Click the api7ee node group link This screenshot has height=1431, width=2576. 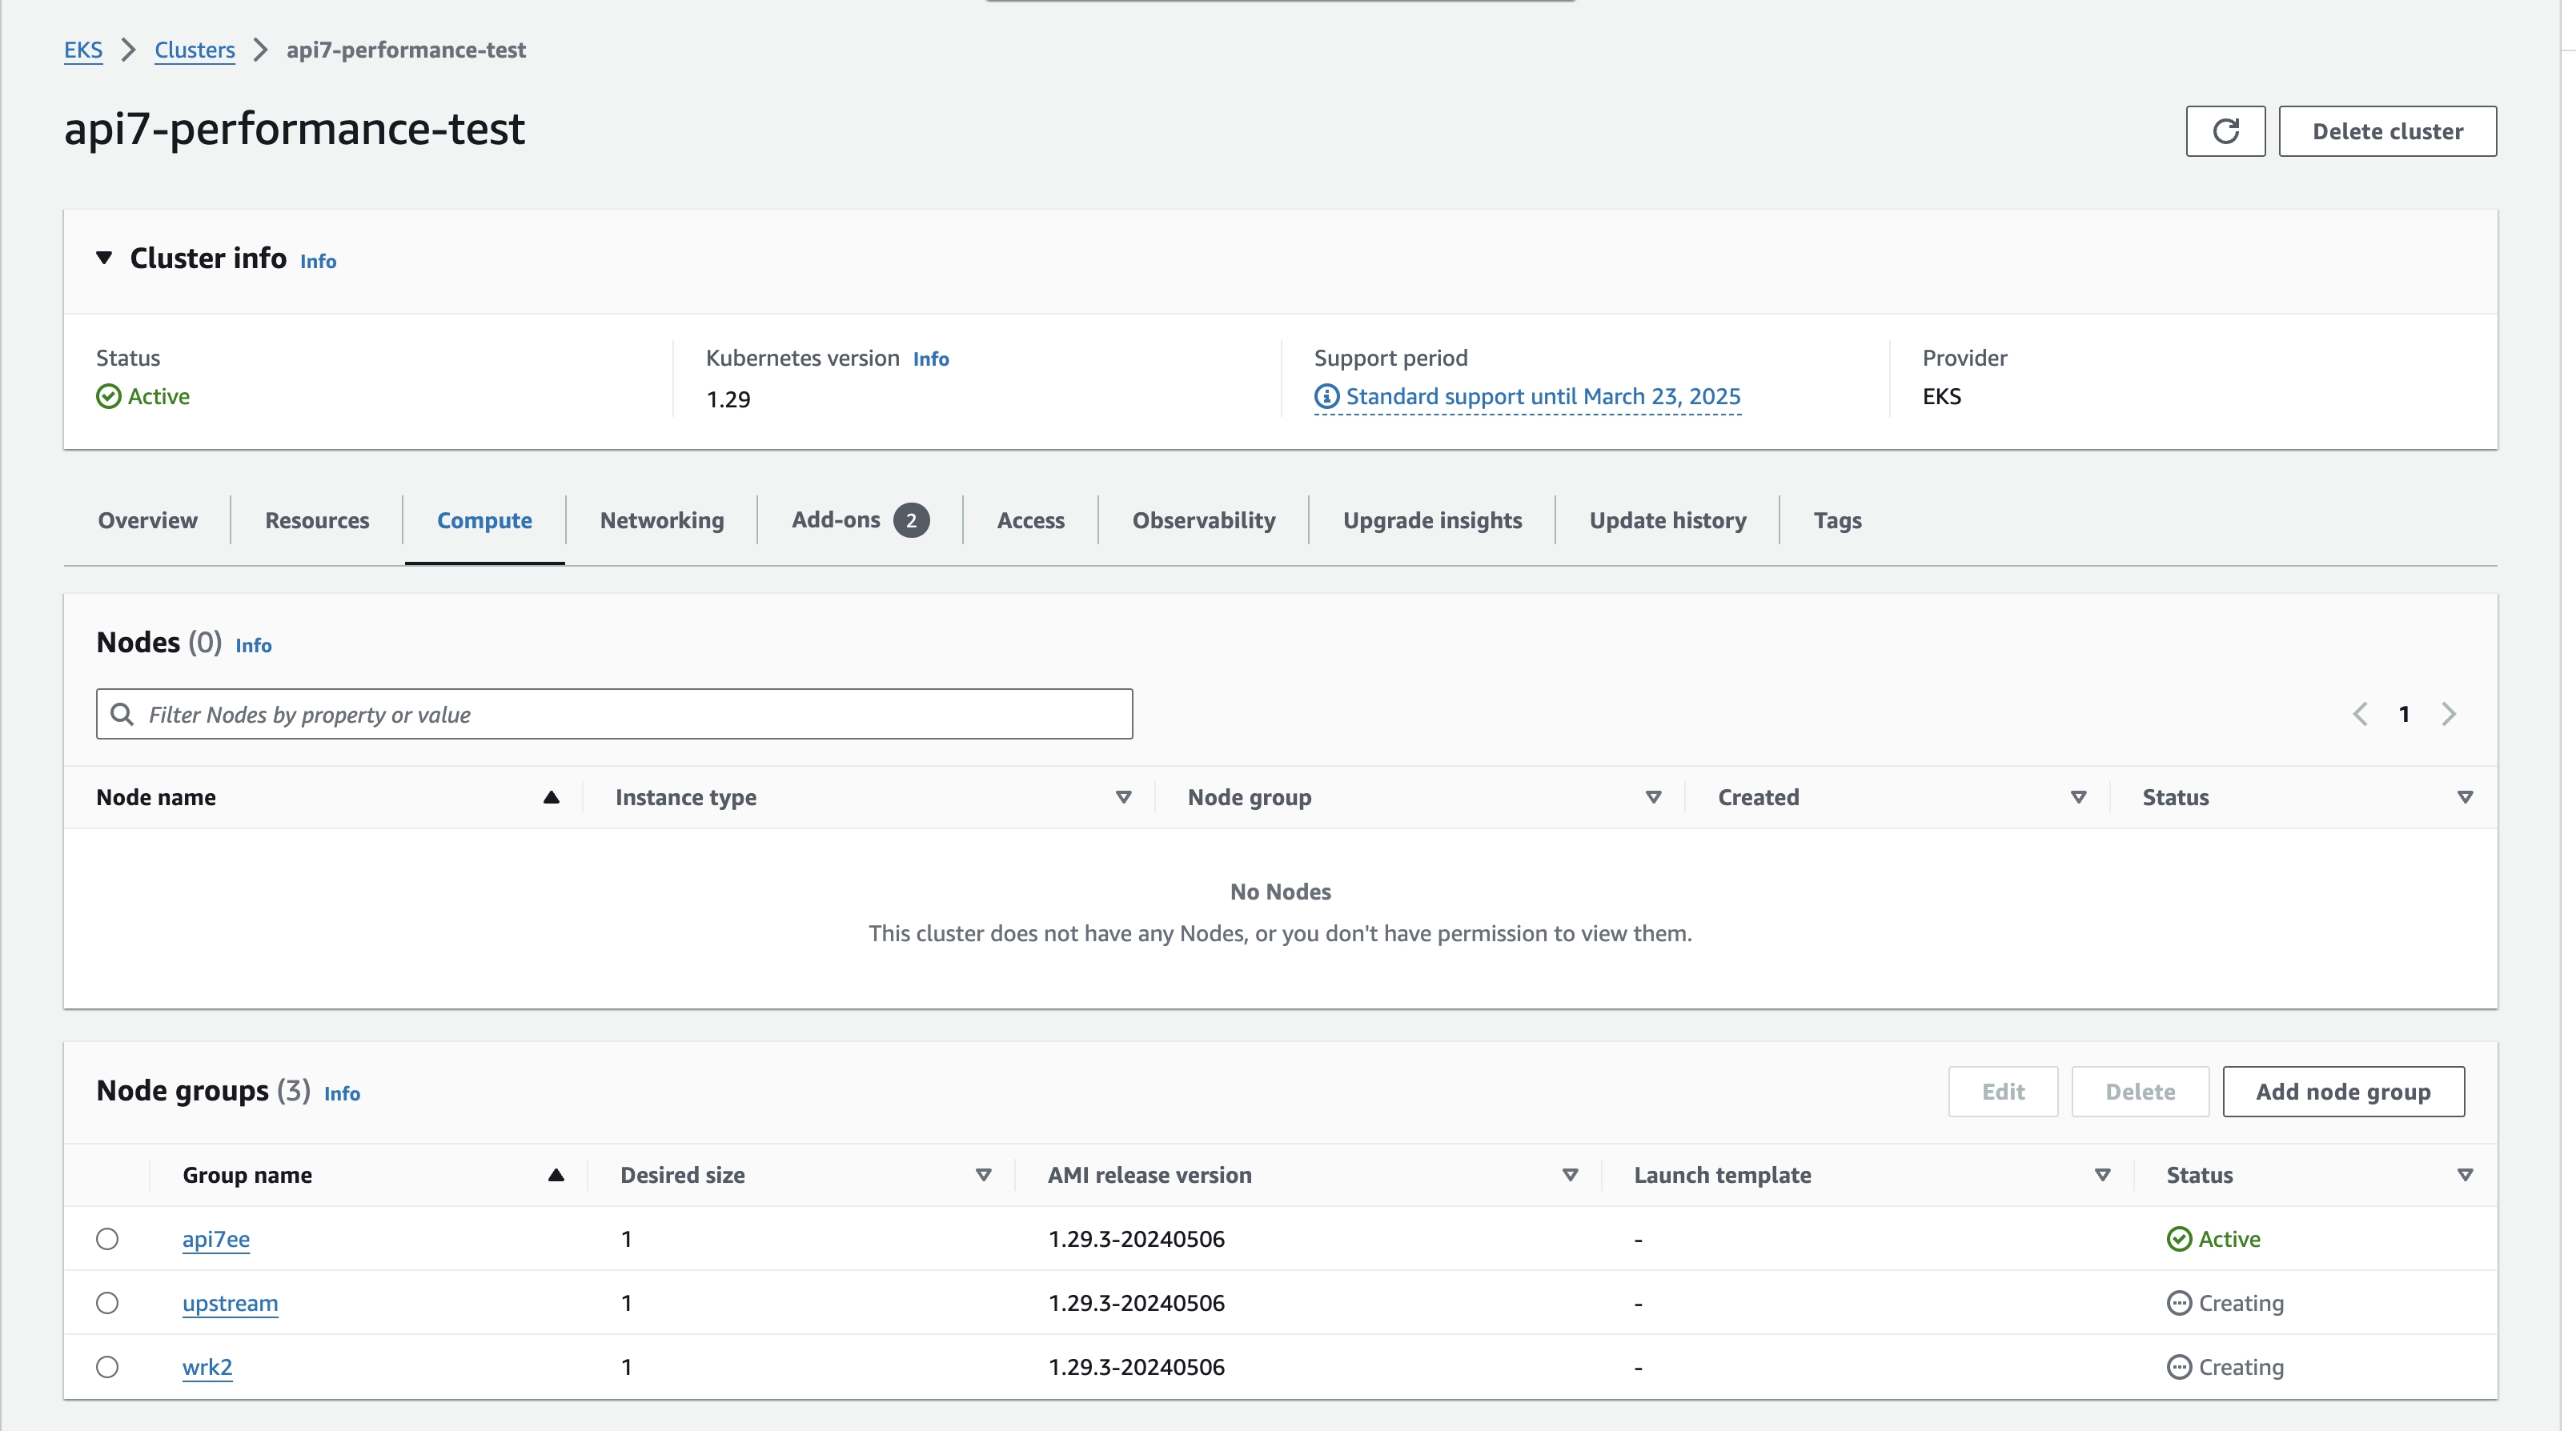coord(215,1237)
